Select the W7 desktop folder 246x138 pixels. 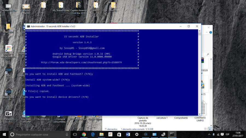pyautogui.click(x=43, y=7)
